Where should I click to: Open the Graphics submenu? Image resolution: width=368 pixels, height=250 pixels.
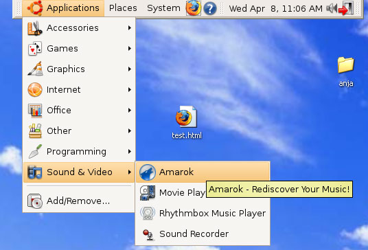(79, 69)
